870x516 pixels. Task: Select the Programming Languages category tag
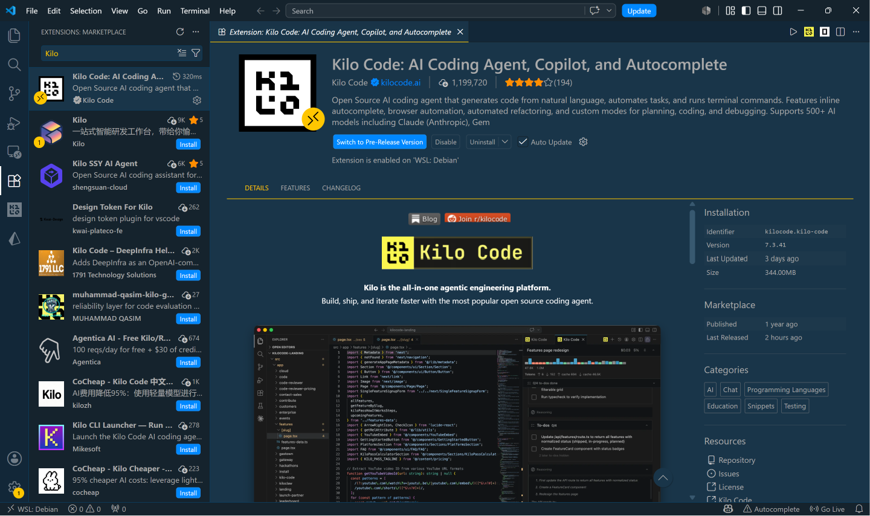pyautogui.click(x=786, y=390)
